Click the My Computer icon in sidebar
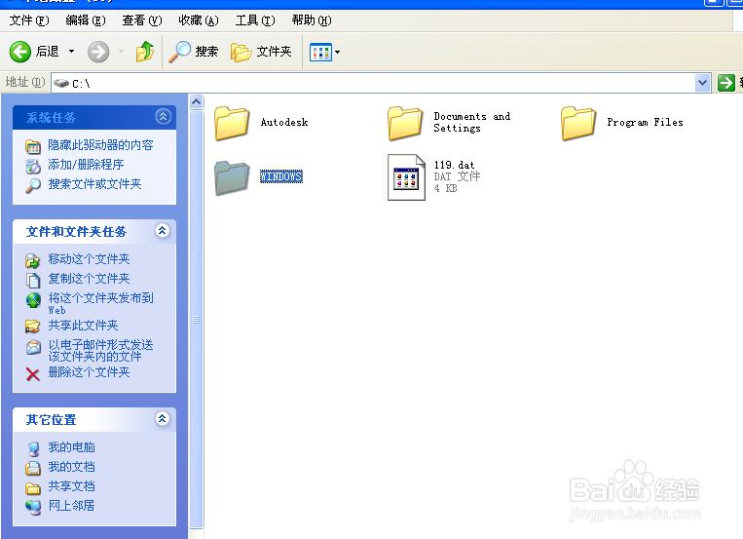This screenshot has height=539, width=743. (x=33, y=449)
